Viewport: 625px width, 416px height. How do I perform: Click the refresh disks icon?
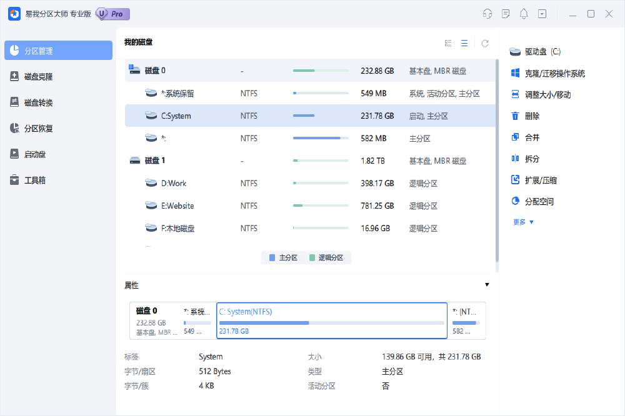click(x=485, y=43)
